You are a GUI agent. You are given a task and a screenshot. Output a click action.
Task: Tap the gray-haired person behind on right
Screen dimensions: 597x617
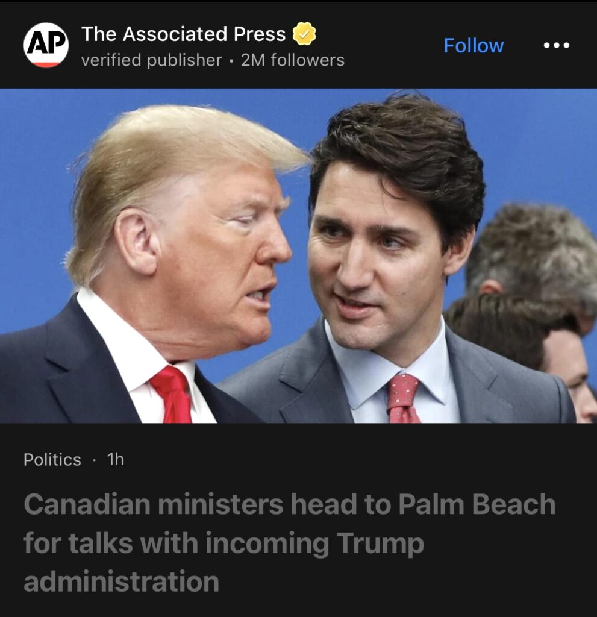tap(535, 252)
